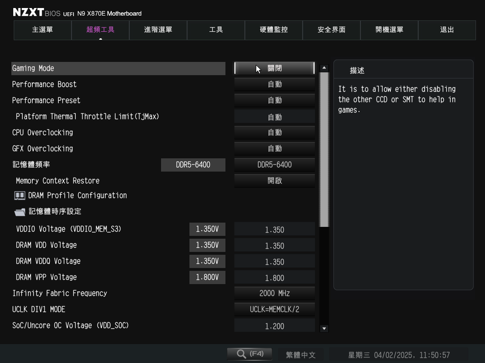Click the magnifier search (F4) button

pyautogui.click(x=250, y=354)
